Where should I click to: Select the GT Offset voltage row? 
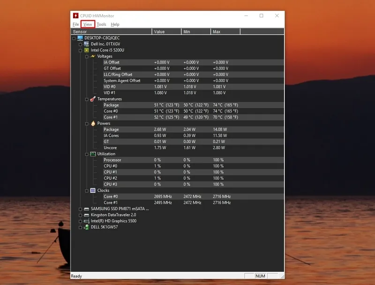(x=193, y=69)
